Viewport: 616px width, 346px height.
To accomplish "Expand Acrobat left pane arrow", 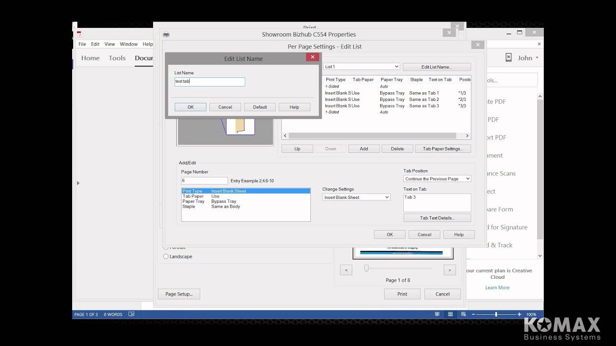I will (78, 183).
